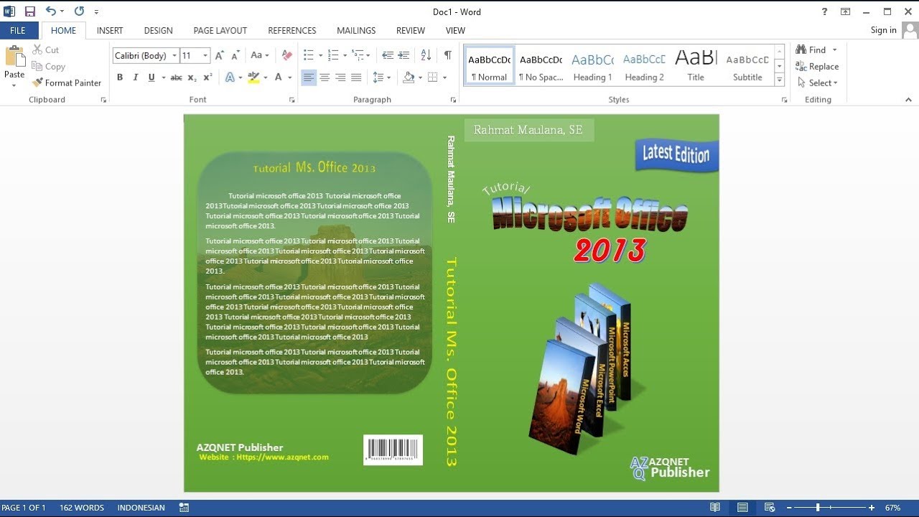Toggle underline formatting
The width and height of the screenshot is (919, 517).
[x=151, y=78]
